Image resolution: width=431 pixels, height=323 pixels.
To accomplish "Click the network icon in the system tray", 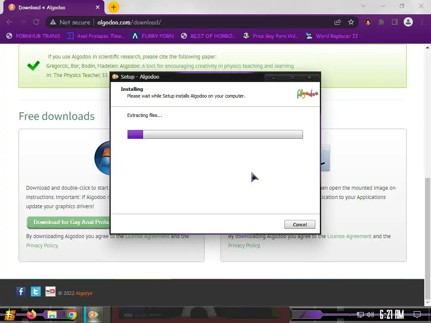I will coord(360,315).
